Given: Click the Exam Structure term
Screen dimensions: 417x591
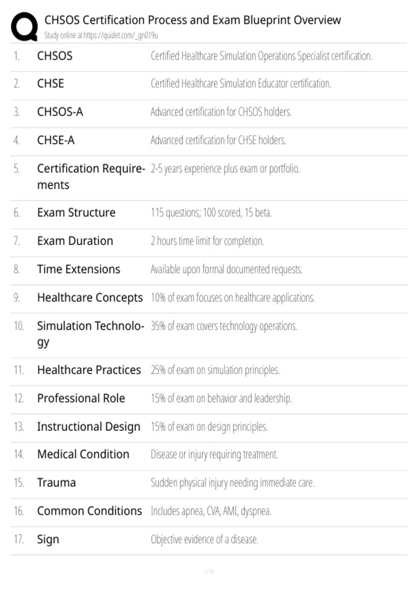Looking at the screenshot, I should (x=76, y=212).
